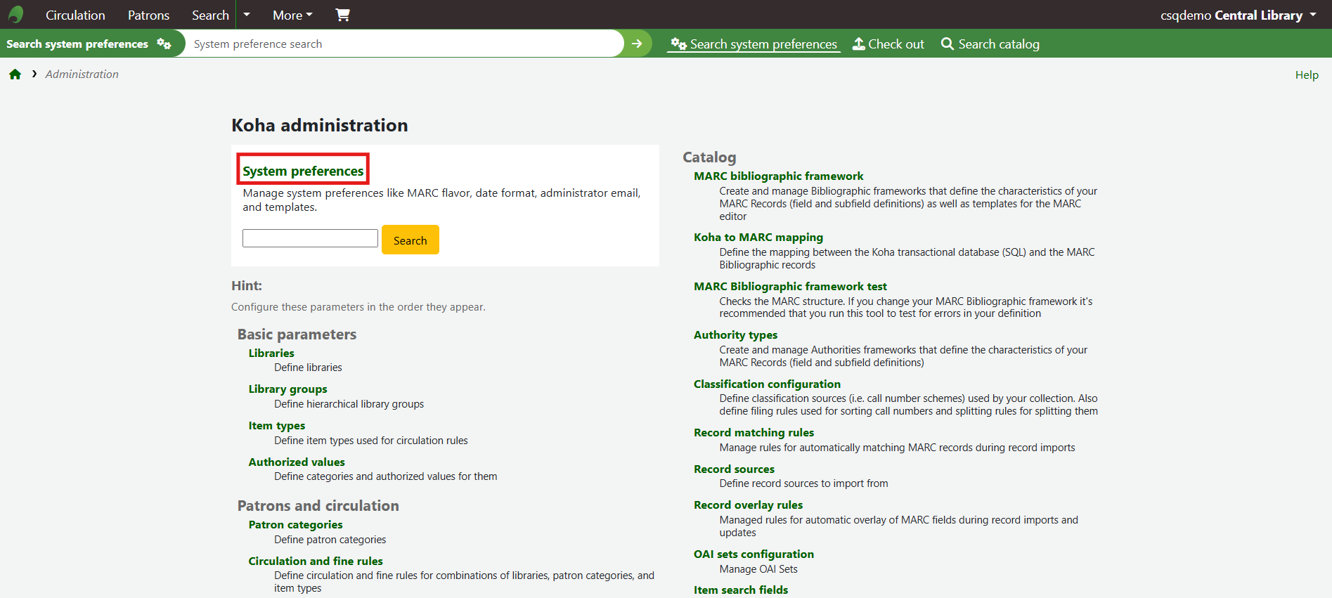Click the home breadcrumb icon
1332x598 pixels.
click(15, 74)
